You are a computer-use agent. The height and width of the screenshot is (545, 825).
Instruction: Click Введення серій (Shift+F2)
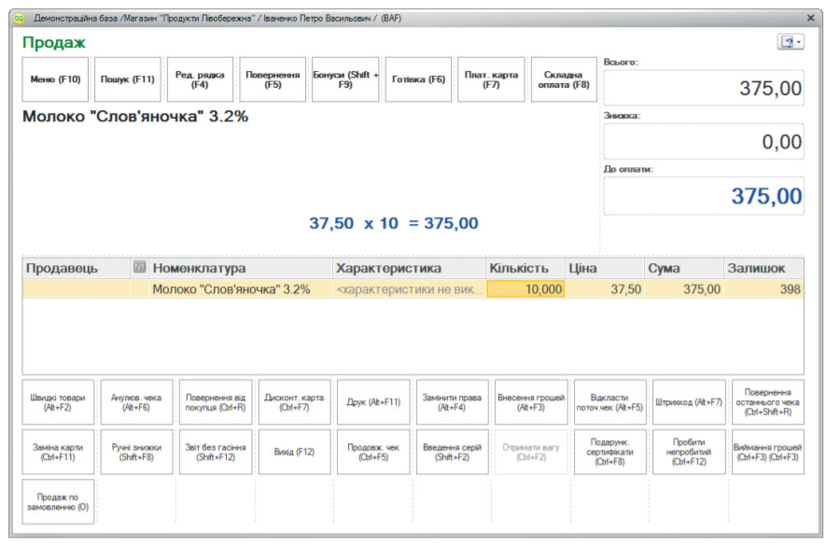click(453, 452)
